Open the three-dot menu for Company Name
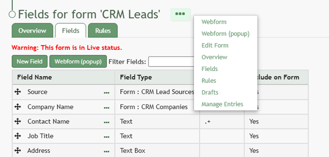The width and height of the screenshot is (329, 157). tap(106, 107)
